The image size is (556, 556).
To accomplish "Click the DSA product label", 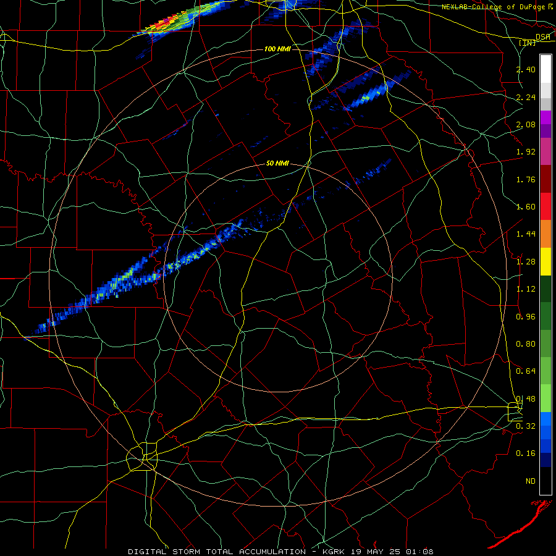I will tap(542, 37).
